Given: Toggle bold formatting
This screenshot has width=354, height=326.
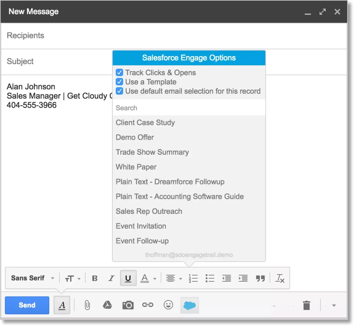Looking at the screenshot, I should click(x=95, y=278).
